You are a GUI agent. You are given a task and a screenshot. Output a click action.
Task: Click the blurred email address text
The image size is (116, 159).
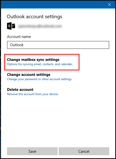click(x=40, y=26)
